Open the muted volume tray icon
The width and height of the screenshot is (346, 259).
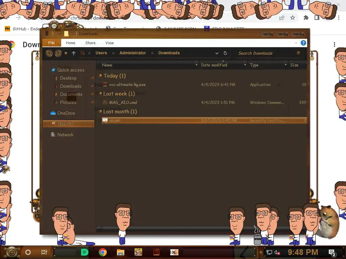point(277,252)
